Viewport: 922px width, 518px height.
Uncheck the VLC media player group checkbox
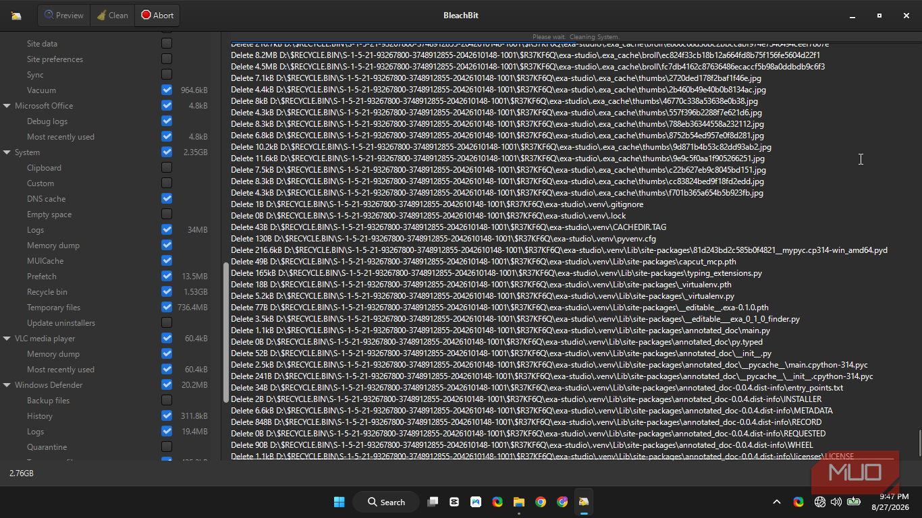click(x=167, y=338)
